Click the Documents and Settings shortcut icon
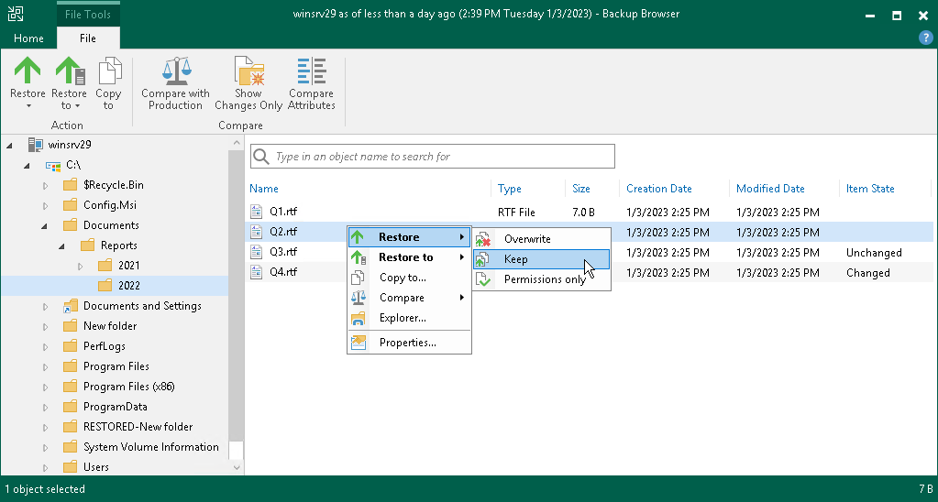The width and height of the screenshot is (938, 502). (70, 306)
